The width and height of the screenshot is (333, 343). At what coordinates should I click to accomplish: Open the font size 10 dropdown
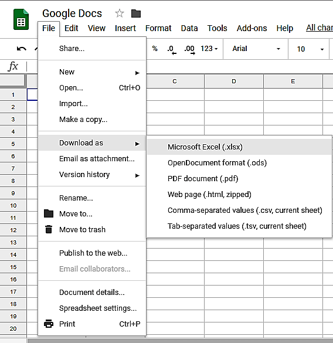click(309, 49)
